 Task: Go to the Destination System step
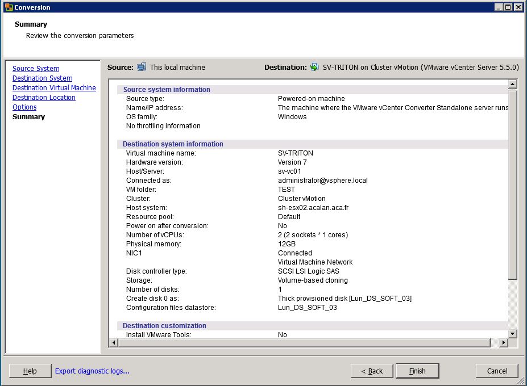pyautogui.click(x=42, y=78)
